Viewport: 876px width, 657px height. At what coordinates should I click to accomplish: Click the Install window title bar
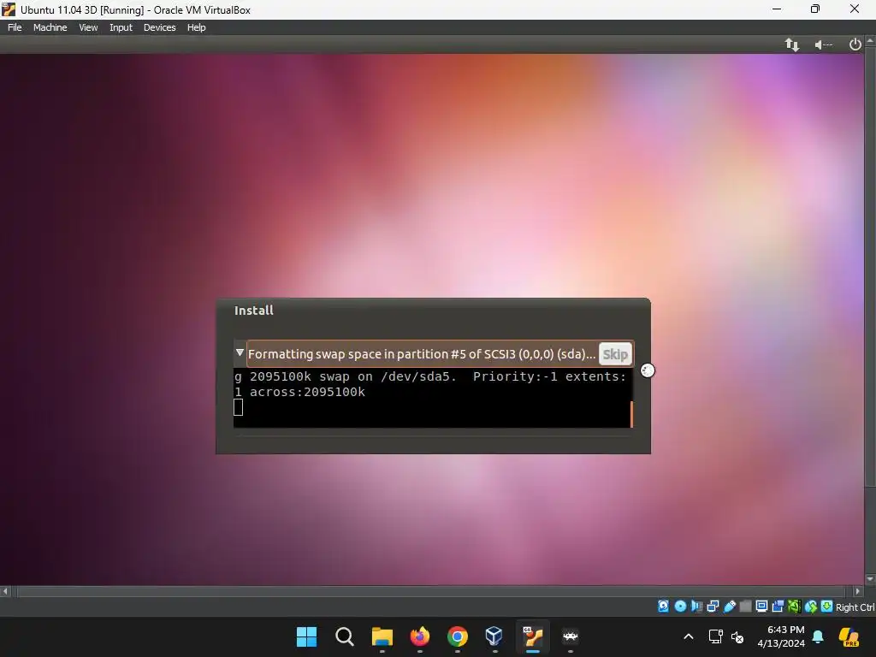[433, 311]
